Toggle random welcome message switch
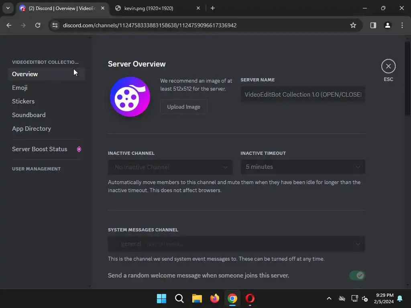 (357, 276)
